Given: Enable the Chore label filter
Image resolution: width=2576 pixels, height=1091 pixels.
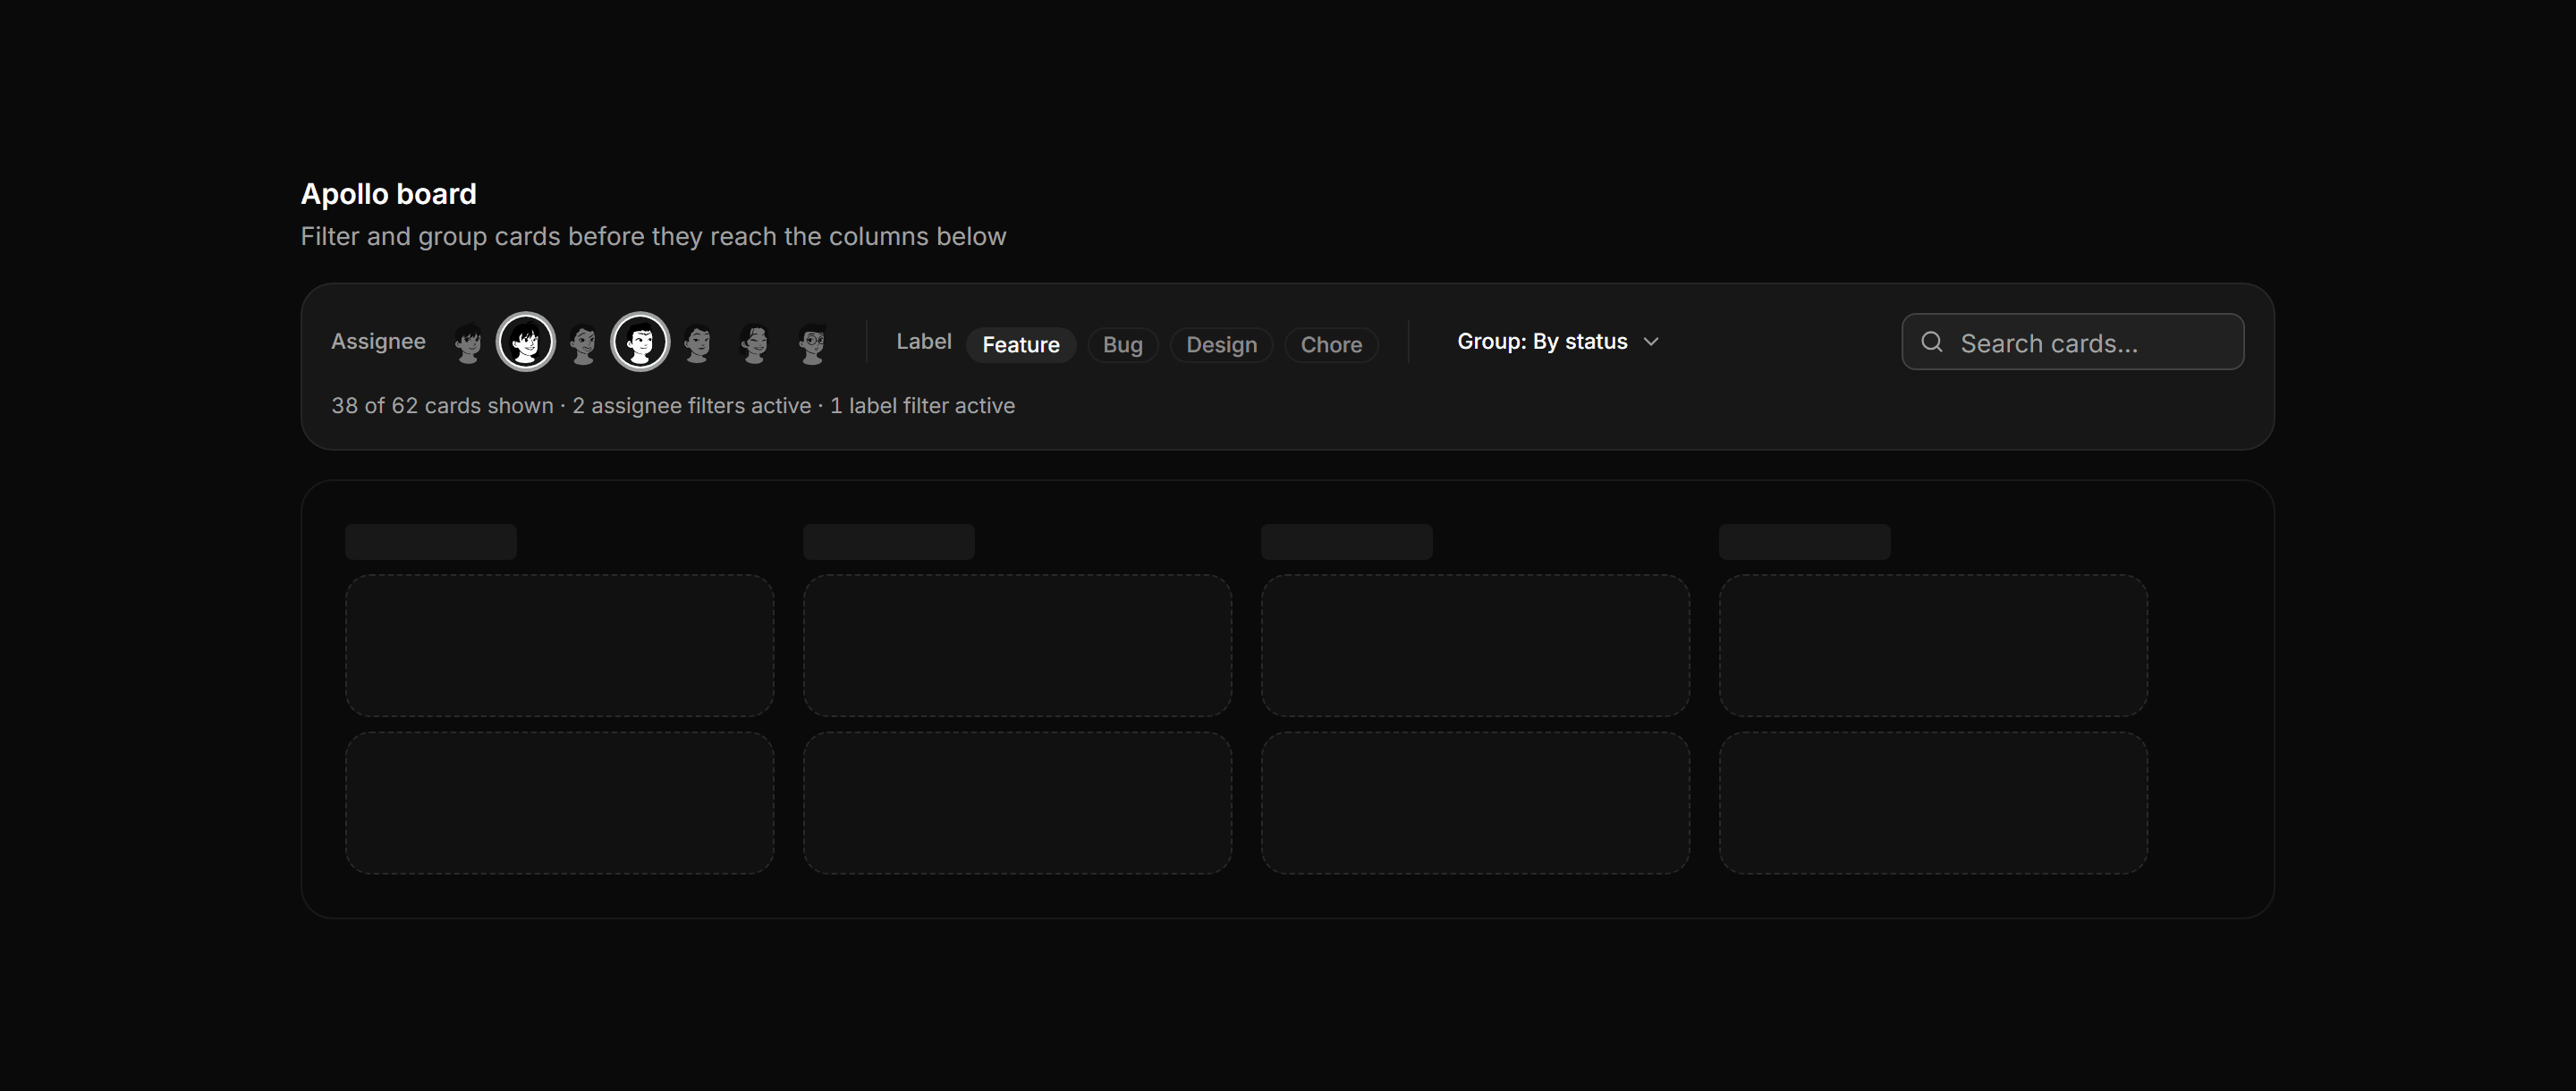Looking at the screenshot, I should tap(1331, 344).
